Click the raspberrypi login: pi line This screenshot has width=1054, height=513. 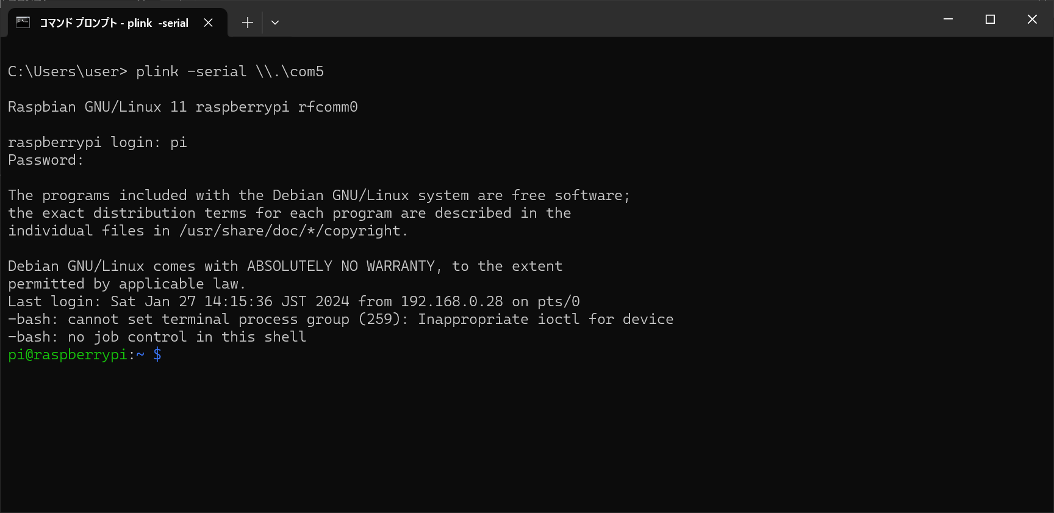[x=97, y=142]
